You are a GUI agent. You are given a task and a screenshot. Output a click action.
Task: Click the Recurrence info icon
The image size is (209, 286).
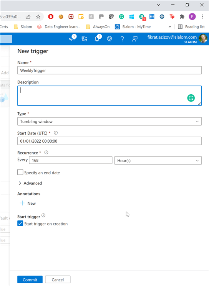point(46,152)
